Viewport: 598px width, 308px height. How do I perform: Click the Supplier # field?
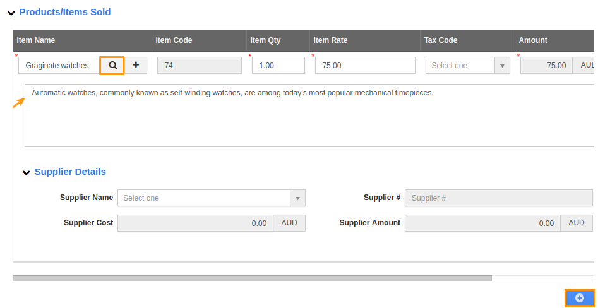tap(499, 198)
